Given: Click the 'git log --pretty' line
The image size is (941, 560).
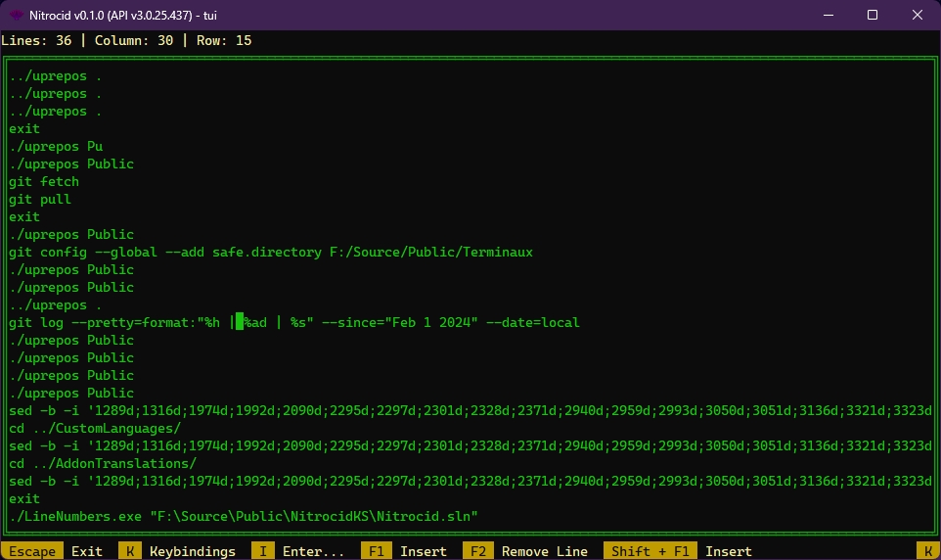Looking at the screenshot, I should 293,322.
